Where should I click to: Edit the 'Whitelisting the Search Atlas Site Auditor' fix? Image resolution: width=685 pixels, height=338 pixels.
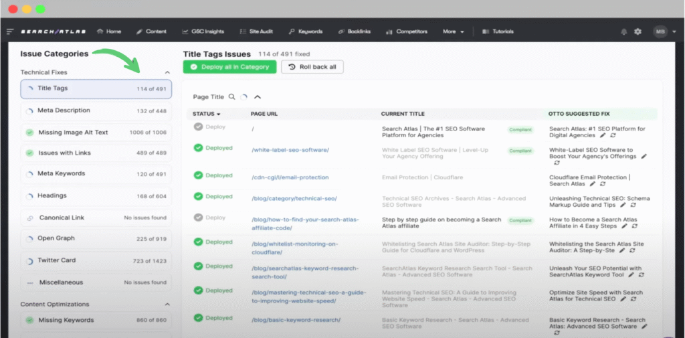click(622, 250)
